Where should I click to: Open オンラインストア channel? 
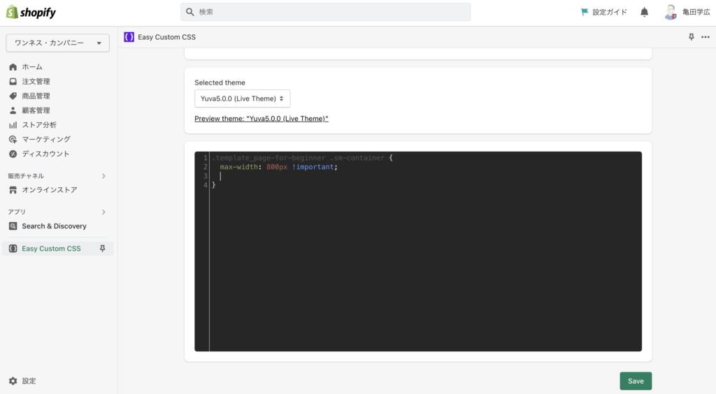50,190
